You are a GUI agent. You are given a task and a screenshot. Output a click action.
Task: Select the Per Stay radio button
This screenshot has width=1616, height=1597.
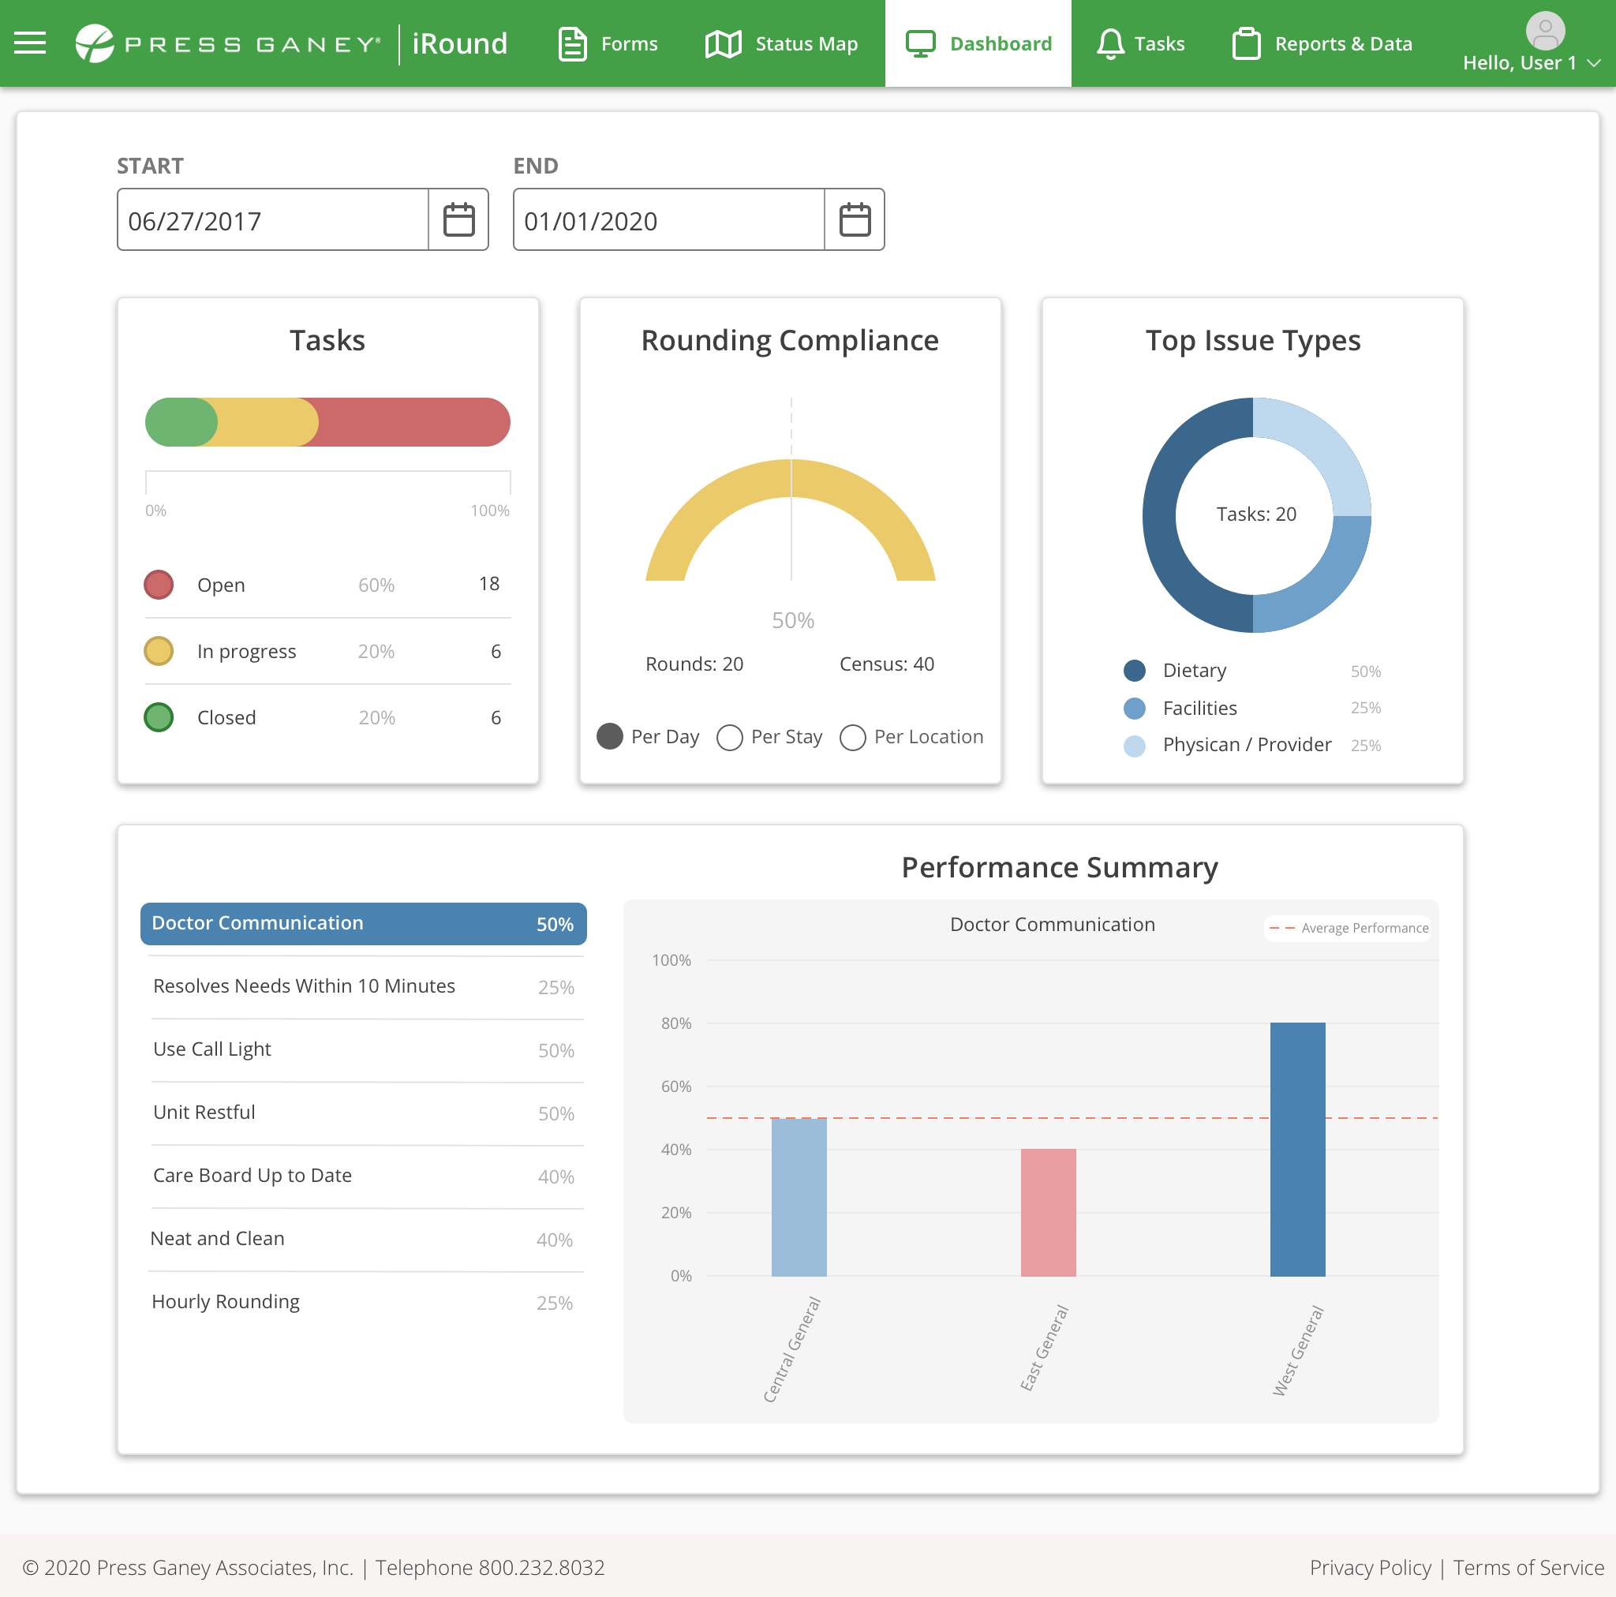point(729,737)
